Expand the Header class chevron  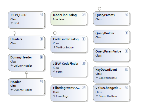tap(41, 82)
